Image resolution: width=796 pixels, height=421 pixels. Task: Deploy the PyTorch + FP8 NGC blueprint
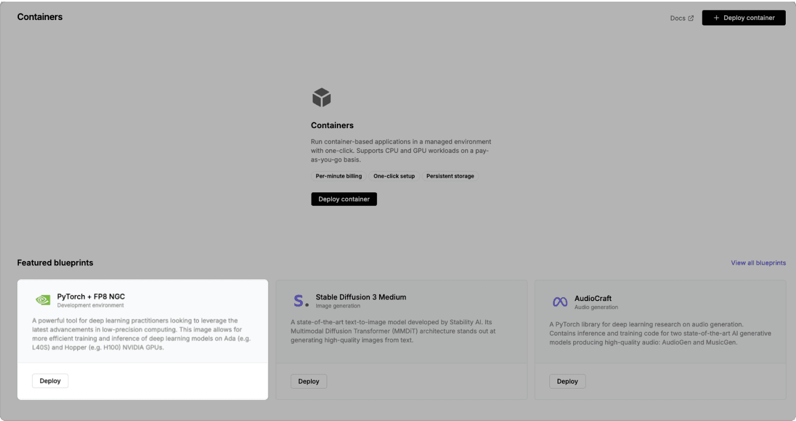[50, 381]
